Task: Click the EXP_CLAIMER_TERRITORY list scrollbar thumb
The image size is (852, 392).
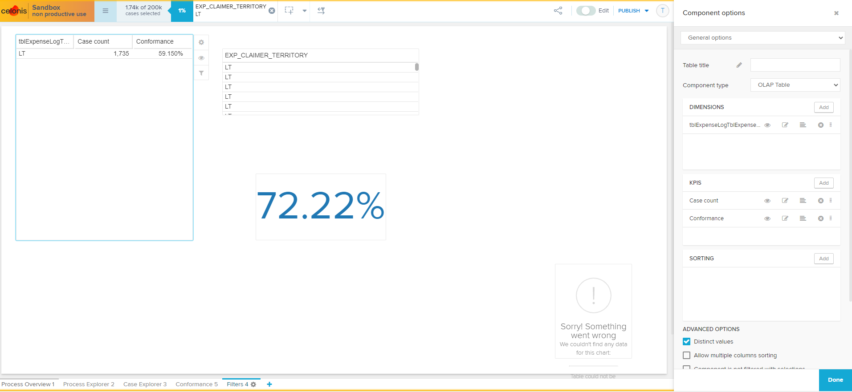Action: (x=417, y=67)
